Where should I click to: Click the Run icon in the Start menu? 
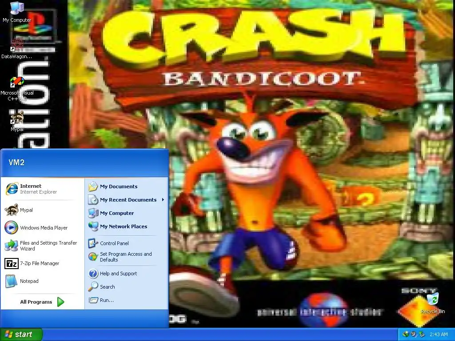tap(93, 300)
